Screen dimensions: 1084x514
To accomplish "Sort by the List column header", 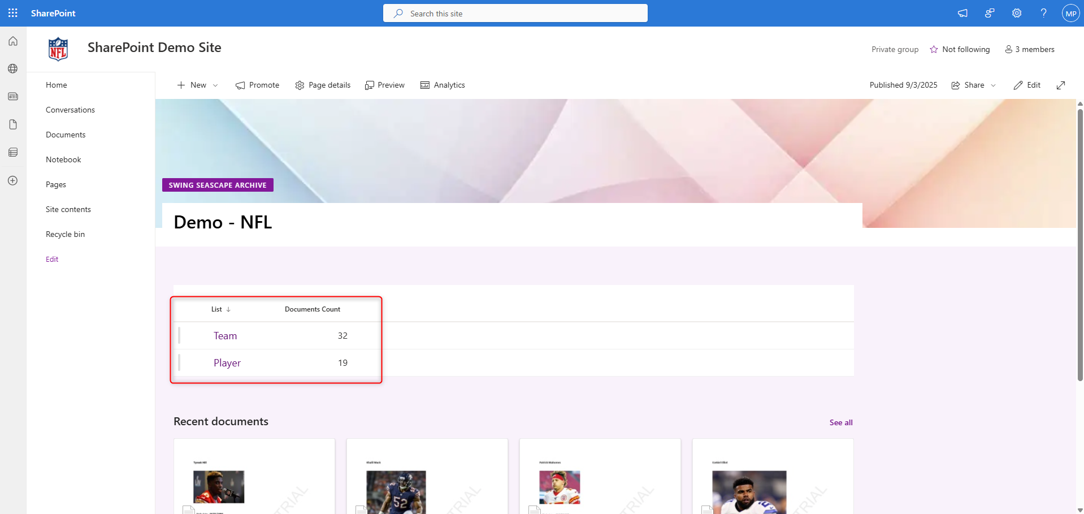I will coord(217,309).
